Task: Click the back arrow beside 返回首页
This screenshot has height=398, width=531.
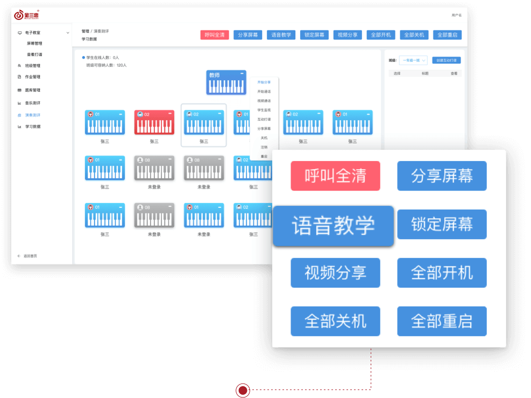Action: click(x=19, y=256)
